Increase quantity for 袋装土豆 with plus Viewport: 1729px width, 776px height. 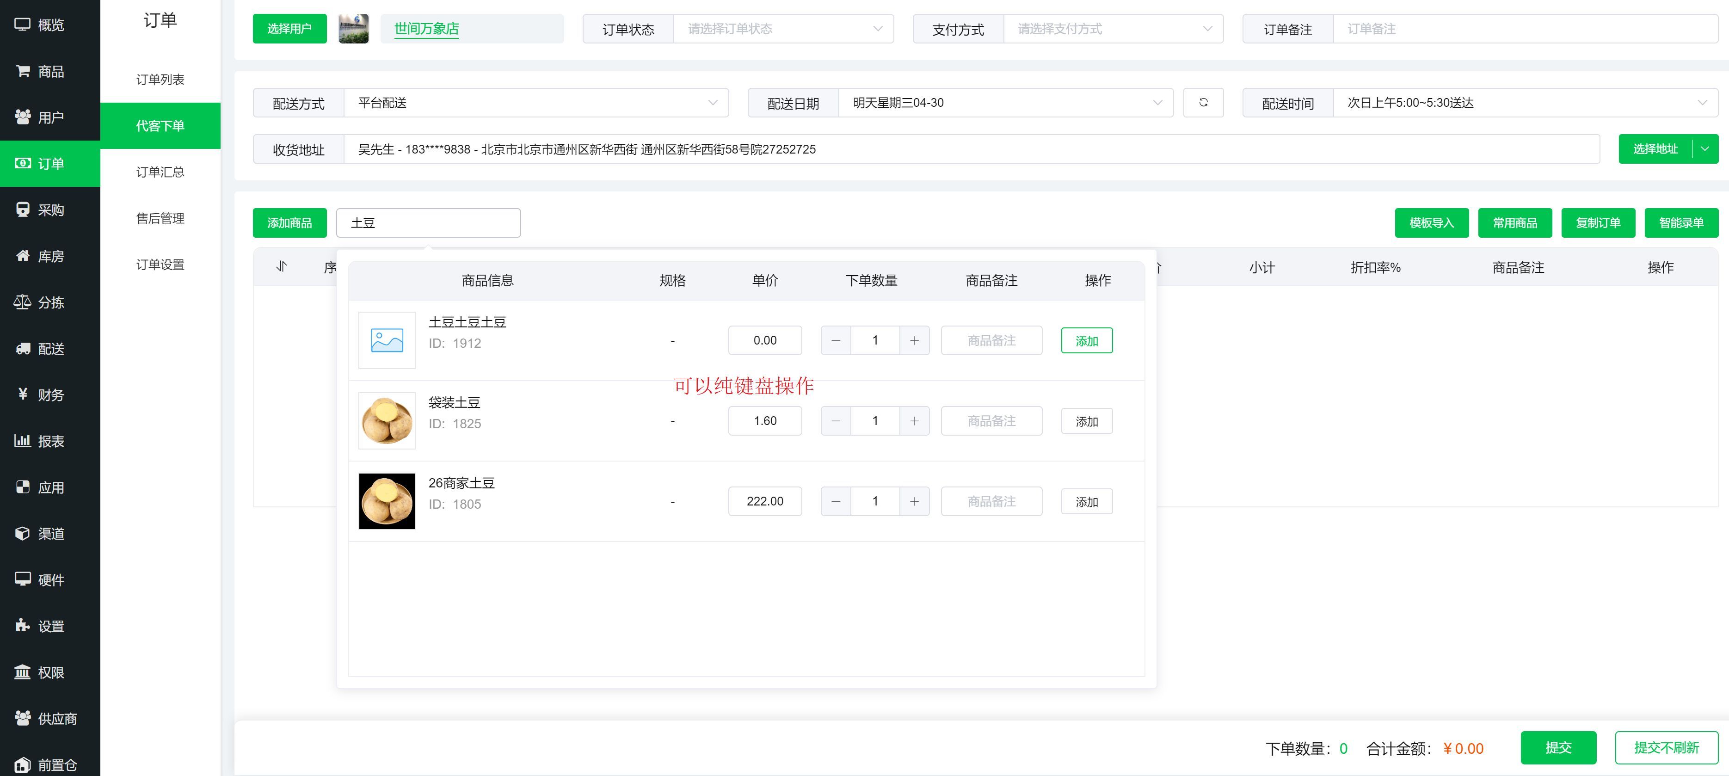pyautogui.click(x=914, y=421)
